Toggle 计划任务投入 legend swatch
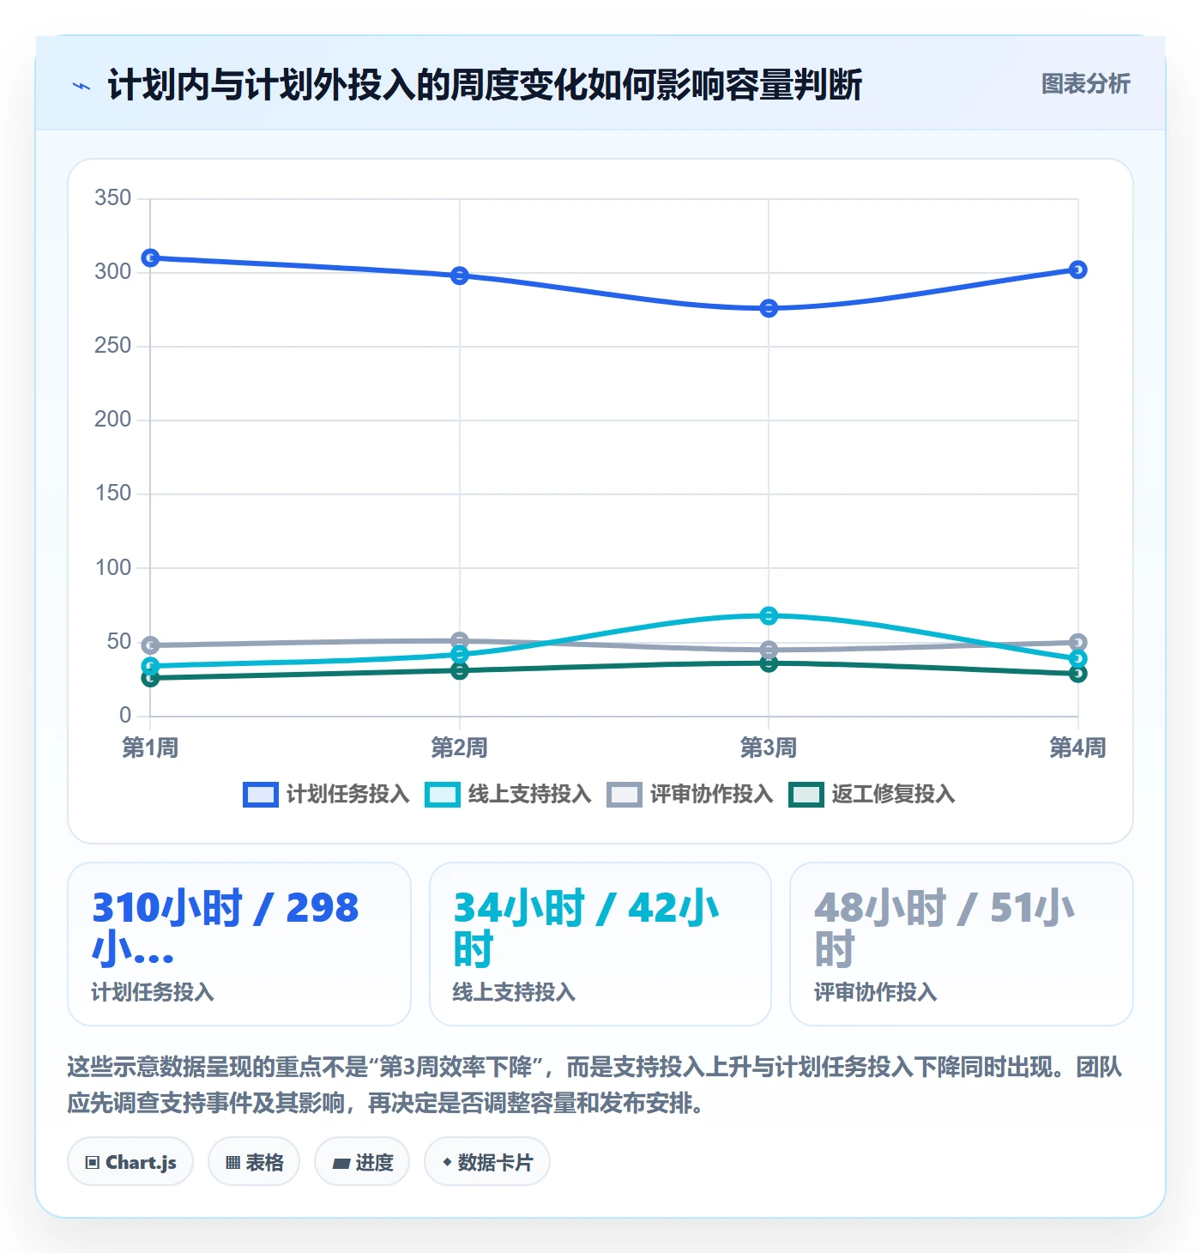 click(x=261, y=795)
